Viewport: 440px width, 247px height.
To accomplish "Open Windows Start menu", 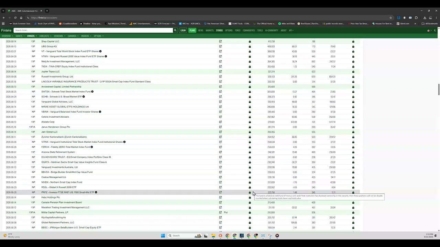I will point(163,236).
